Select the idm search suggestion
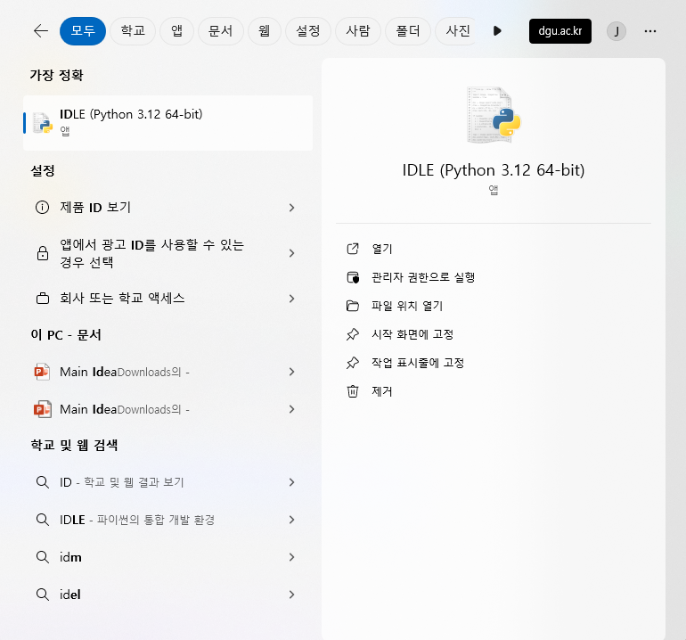 tap(168, 557)
